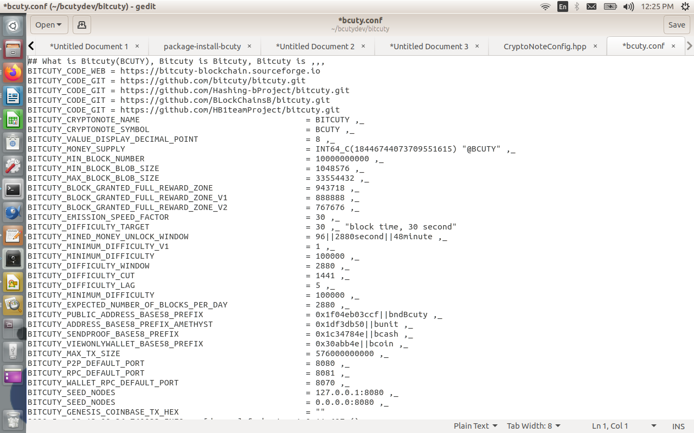Open the webcam app in the launcher
Image resolution: width=694 pixels, height=433 pixels.
point(13,259)
